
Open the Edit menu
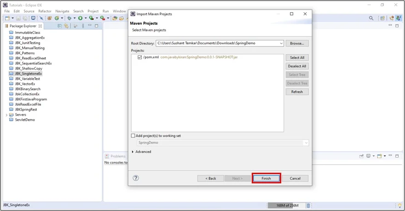[x=17, y=11]
